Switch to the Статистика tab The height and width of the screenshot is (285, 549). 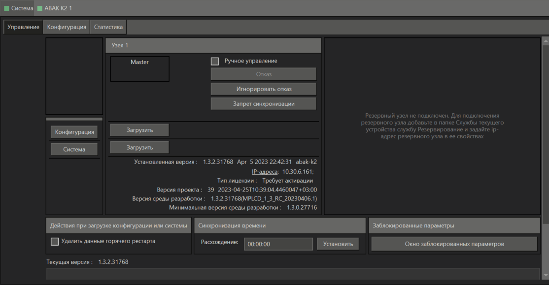click(108, 27)
